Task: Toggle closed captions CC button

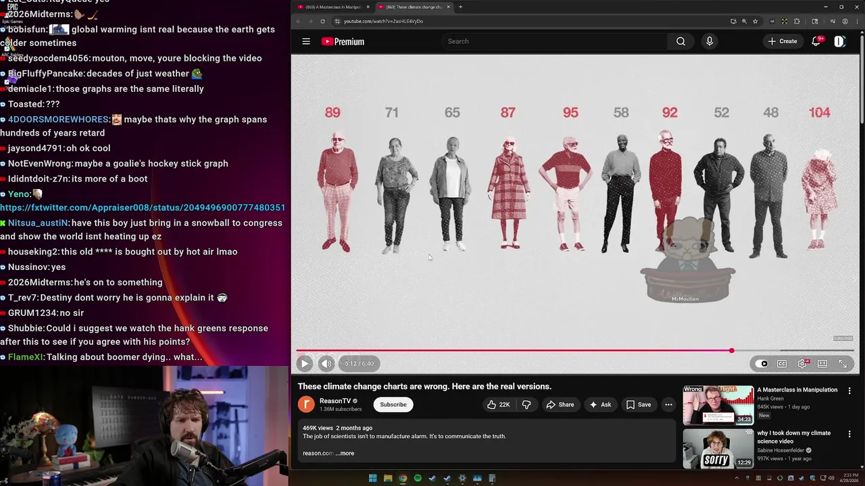Action: pos(782,363)
